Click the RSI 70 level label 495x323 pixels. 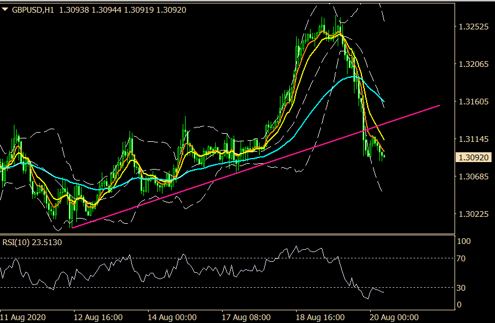click(461, 258)
